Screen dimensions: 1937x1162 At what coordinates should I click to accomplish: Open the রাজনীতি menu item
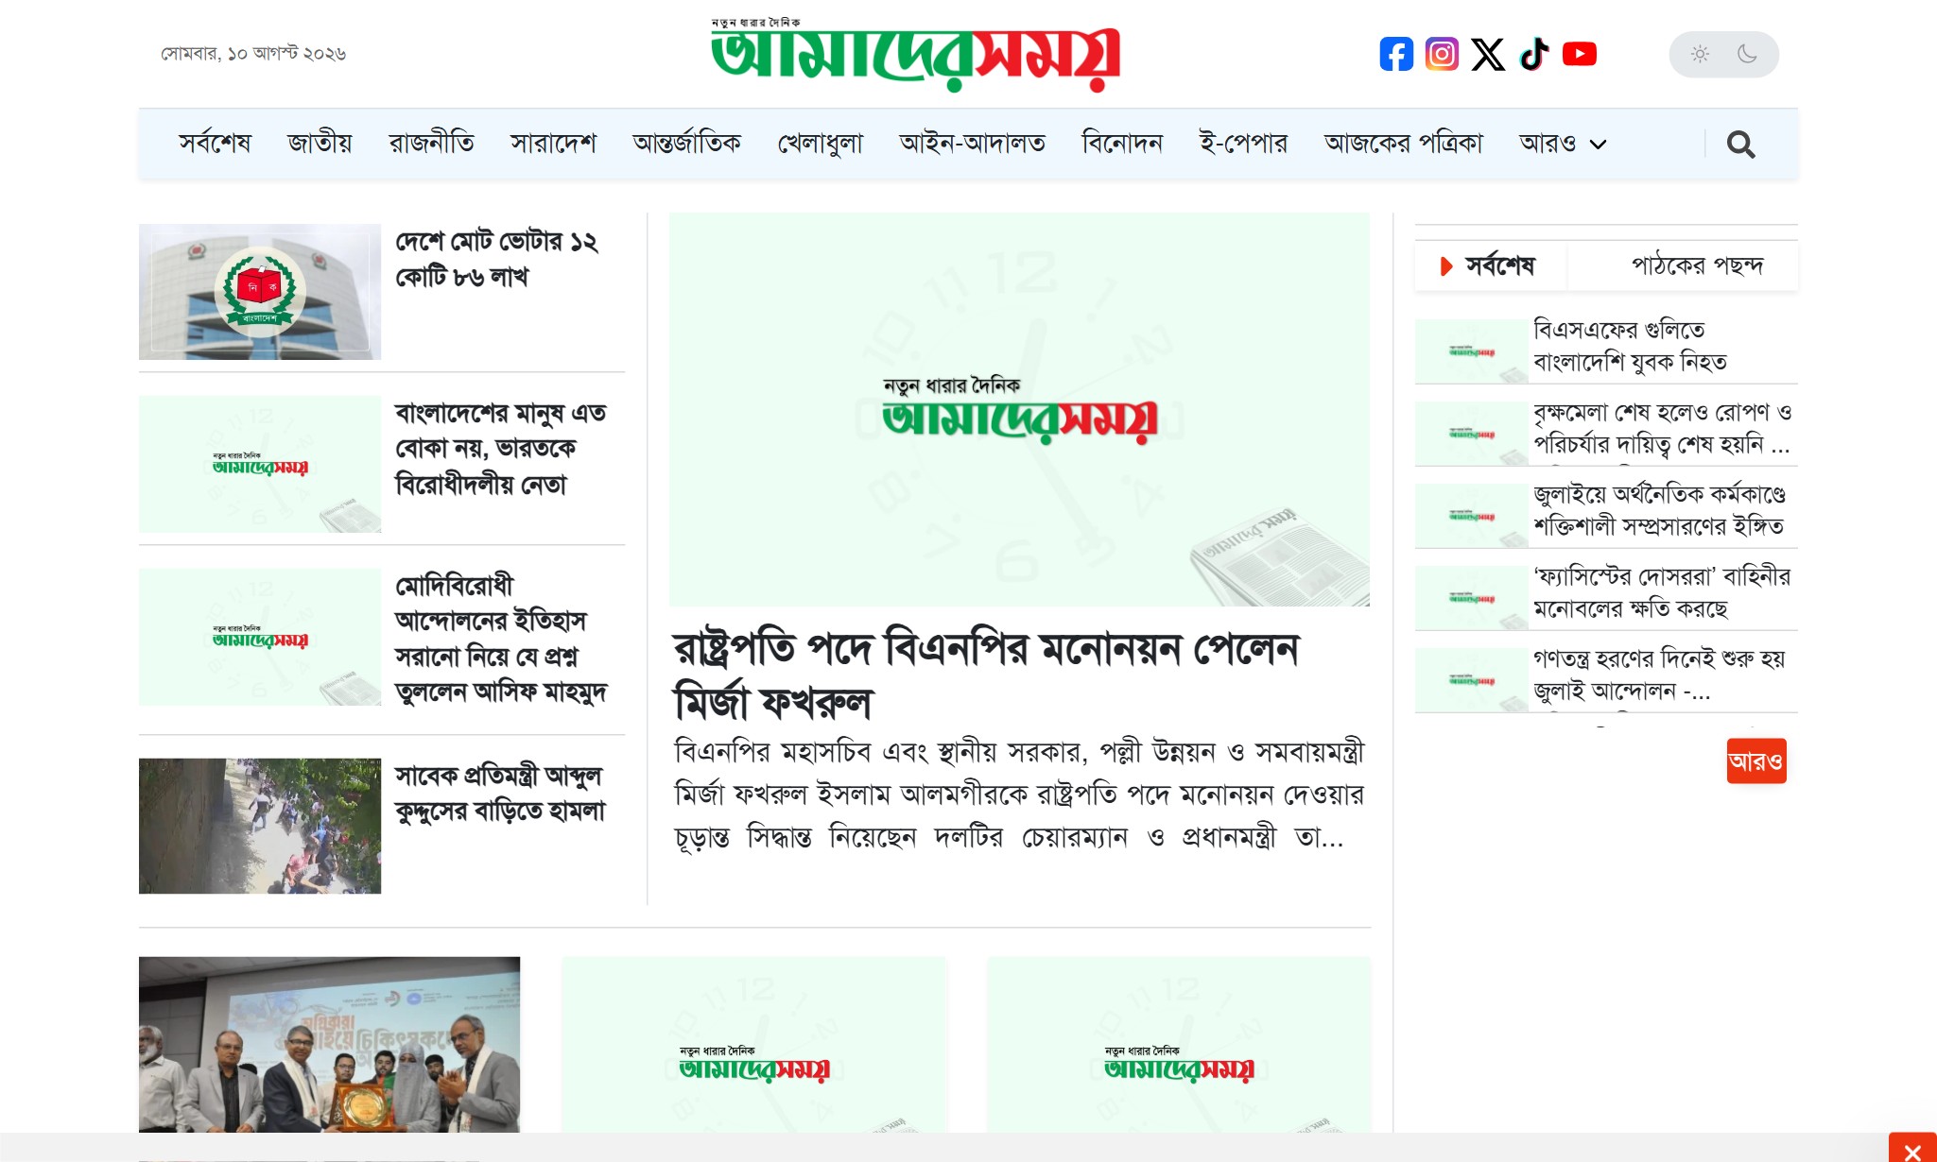(431, 144)
